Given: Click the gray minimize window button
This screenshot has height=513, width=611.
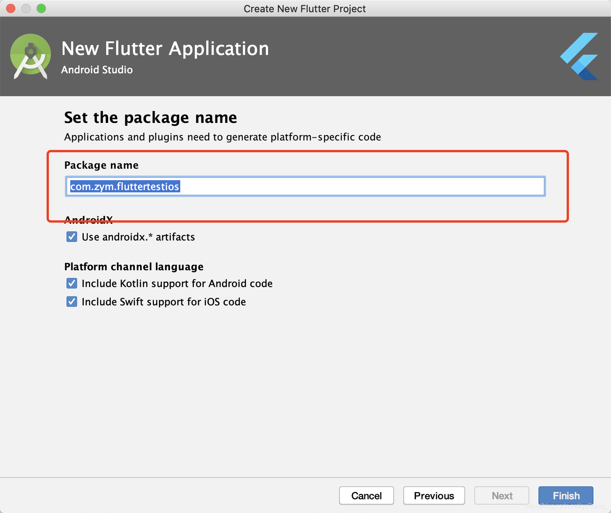Looking at the screenshot, I should tap(26, 8).
